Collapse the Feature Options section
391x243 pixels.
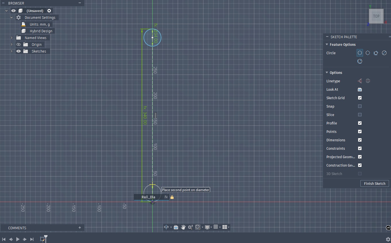pos(327,44)
